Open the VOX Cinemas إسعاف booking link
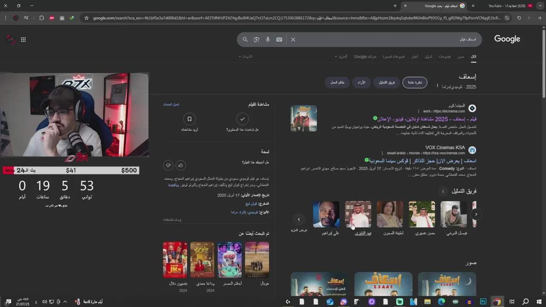The image size is (546, 307). (x=423, y=161)
